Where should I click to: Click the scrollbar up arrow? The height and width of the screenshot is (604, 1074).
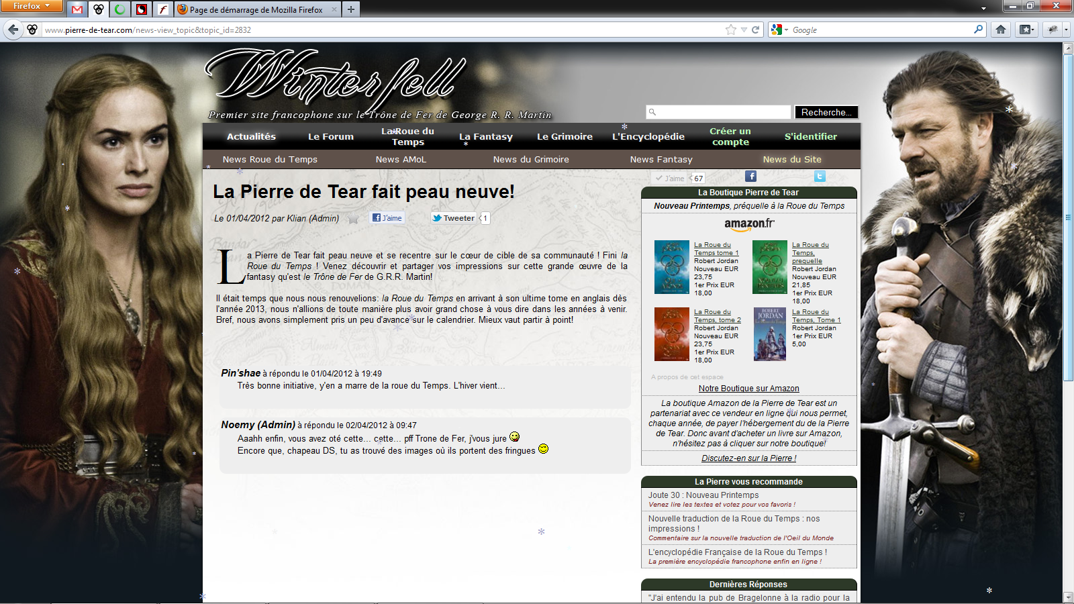[x=1068, y=48]
